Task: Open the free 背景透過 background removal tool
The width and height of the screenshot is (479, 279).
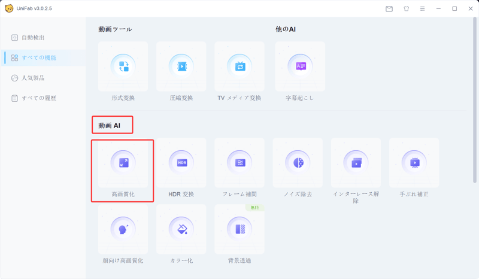Action: coord(239,229)
